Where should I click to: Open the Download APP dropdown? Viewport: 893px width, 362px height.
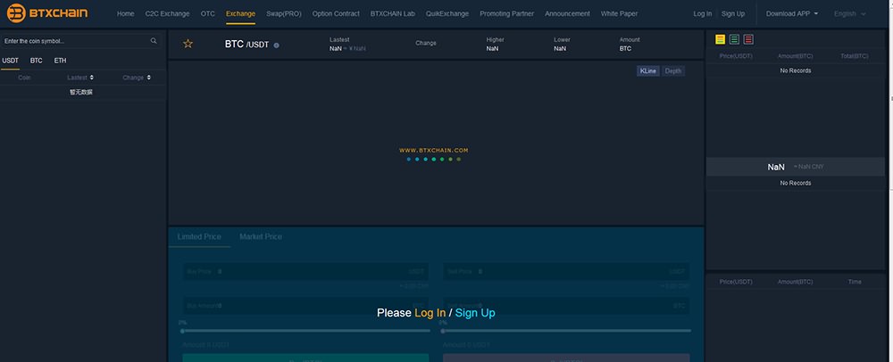(791, 13)
